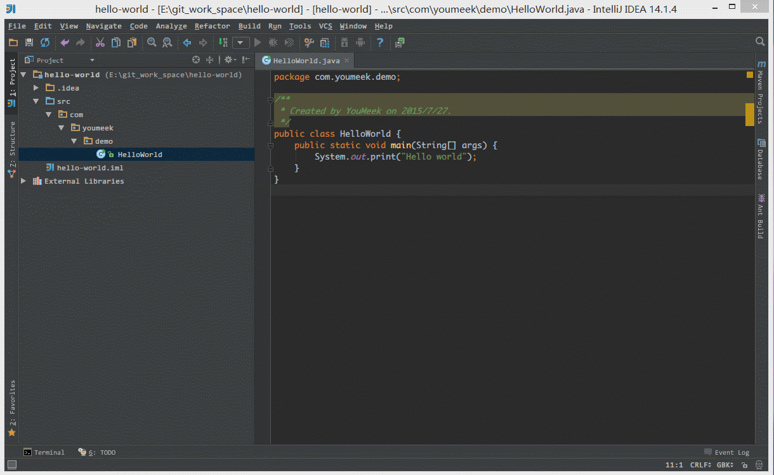Click the Cut scissors icon
This screenshot has width=774, height=475.
click(x=100, y=42)
